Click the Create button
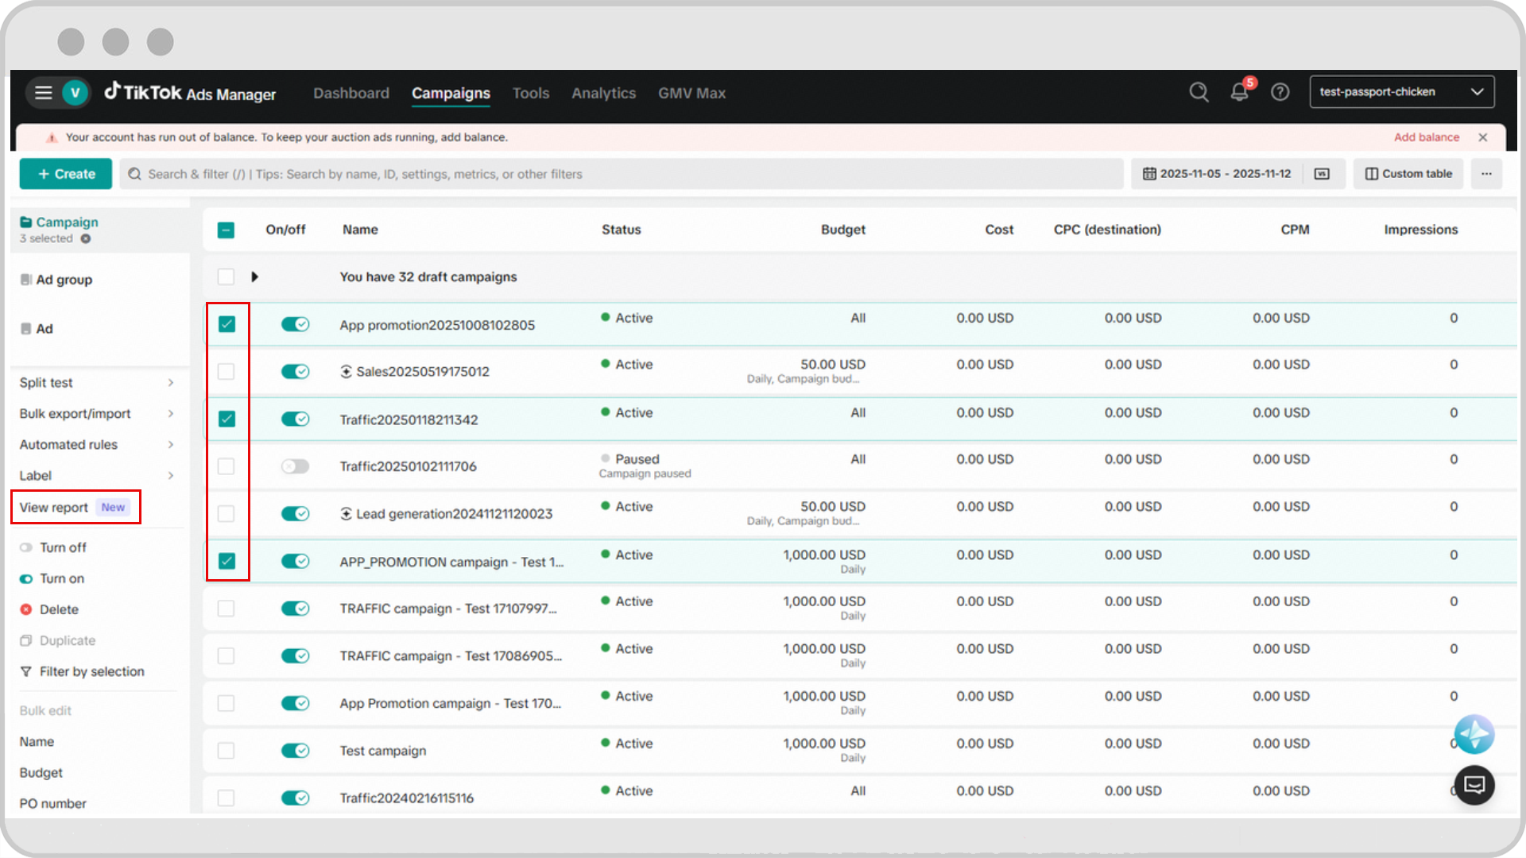The image size is (1526, 858). click(66, 174)
